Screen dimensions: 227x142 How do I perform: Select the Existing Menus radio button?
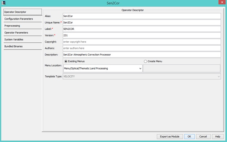66,62
